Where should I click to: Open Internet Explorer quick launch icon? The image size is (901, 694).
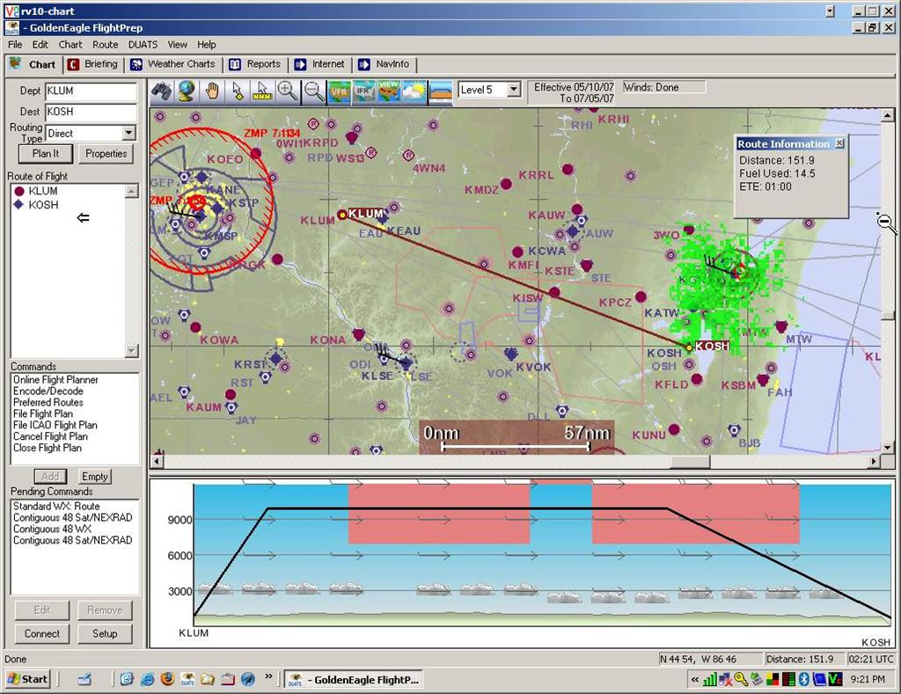point(148,679)
